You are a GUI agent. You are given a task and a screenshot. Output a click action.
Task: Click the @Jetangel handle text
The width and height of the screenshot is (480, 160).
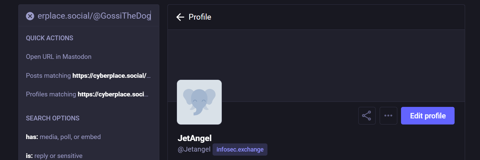[x=194, y=150]
